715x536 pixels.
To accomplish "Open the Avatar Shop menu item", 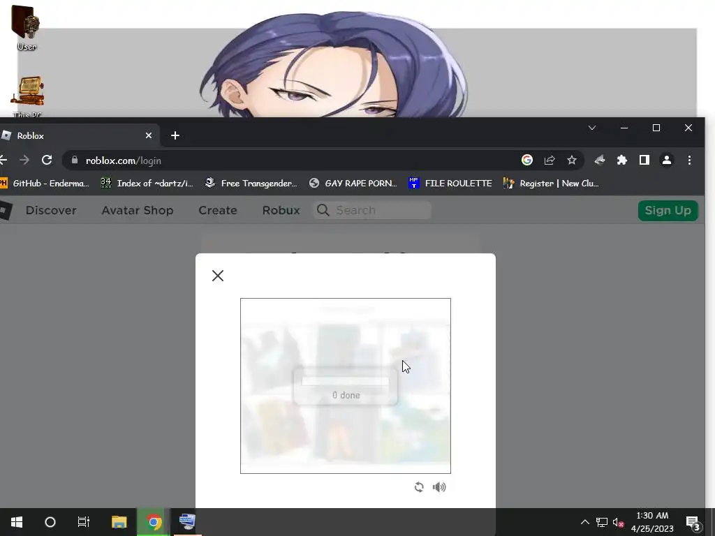I will coord(138,210).
